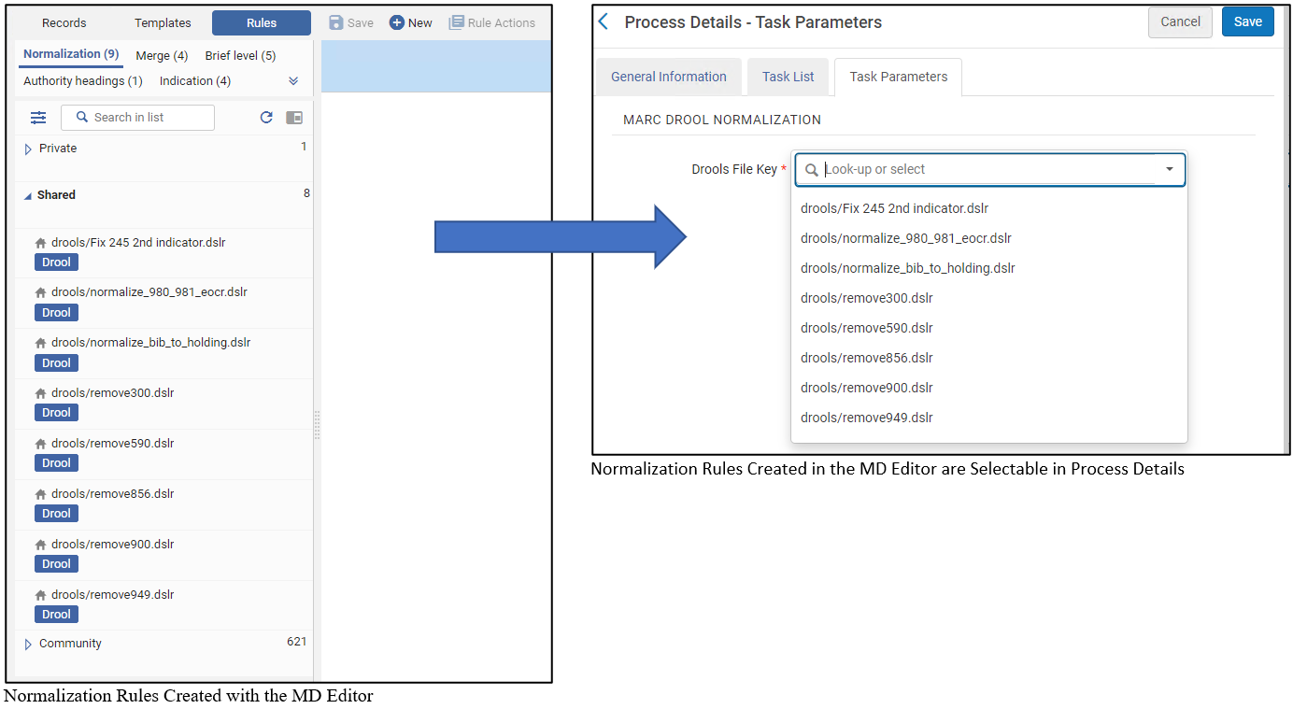
Task: Click the Cancel button
Action: [1180, 21]
